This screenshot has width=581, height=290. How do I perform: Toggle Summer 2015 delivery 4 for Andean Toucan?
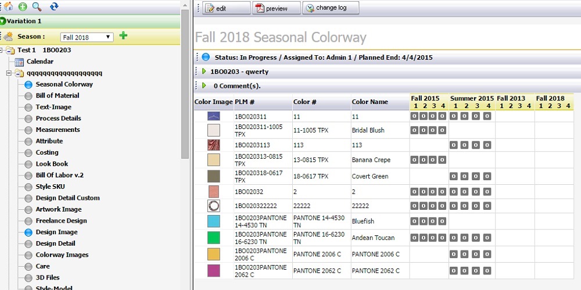(x=487, y=238)
